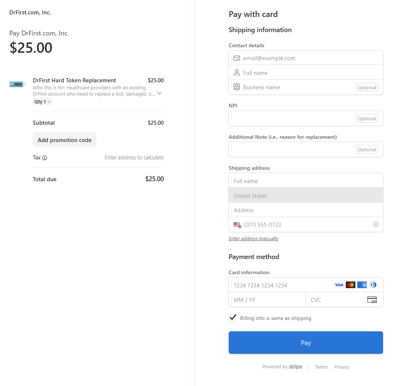Click the Tax info icon
This screenshot has height=386, width=406.
point(45,158)
